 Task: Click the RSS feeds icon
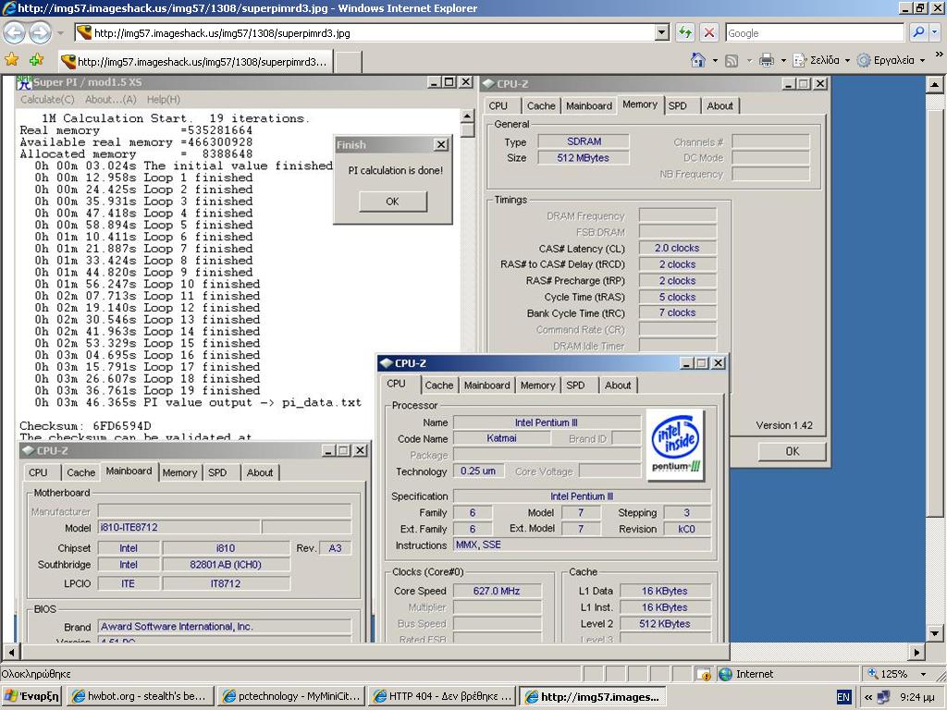(732, 60)
